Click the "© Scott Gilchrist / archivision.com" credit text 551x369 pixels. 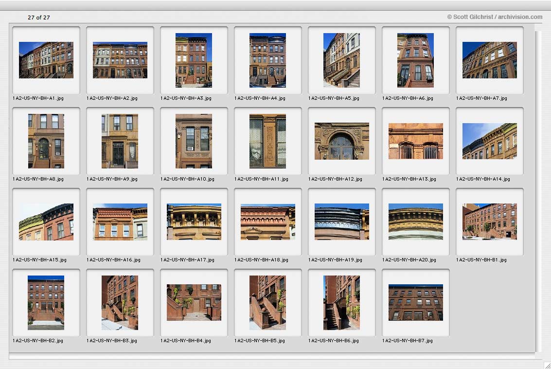[495, 17]
